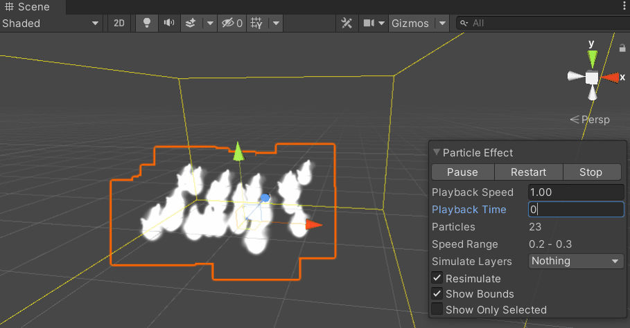Image resolution: width=630 pixels, height=328 pixels.
Task: Switch projection via Persp label
Action: click(595, 120)
